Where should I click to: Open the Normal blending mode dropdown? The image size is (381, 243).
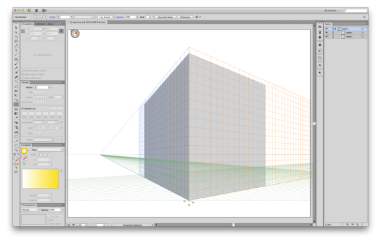point(30,210)
